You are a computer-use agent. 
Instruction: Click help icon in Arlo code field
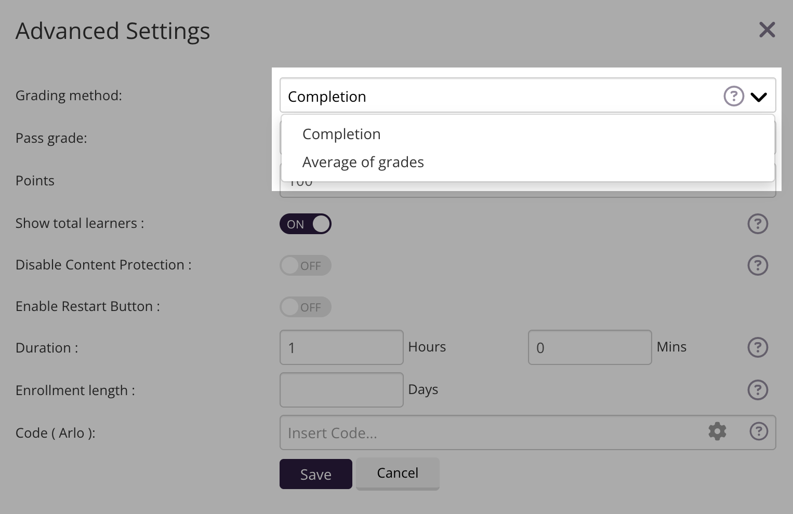[759, 431]
